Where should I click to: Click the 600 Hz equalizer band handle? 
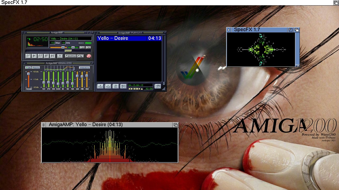point(58,84)
